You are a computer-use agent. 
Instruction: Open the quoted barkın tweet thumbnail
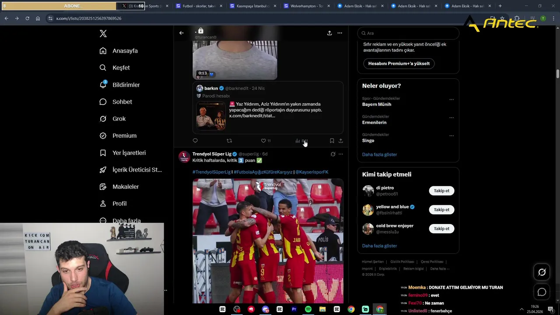coord(211,116)
